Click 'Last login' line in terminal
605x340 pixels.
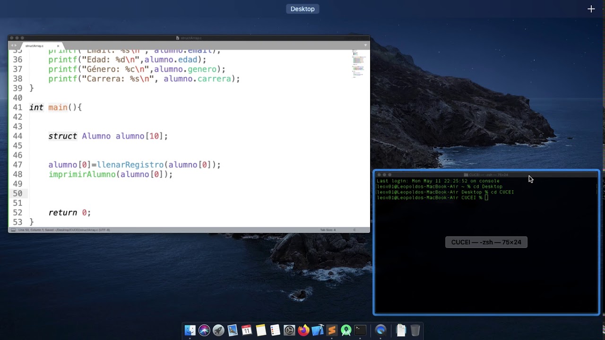[438, 181]
